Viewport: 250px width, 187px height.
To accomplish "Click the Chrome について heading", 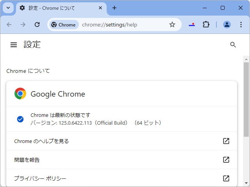I will [28, 71].
